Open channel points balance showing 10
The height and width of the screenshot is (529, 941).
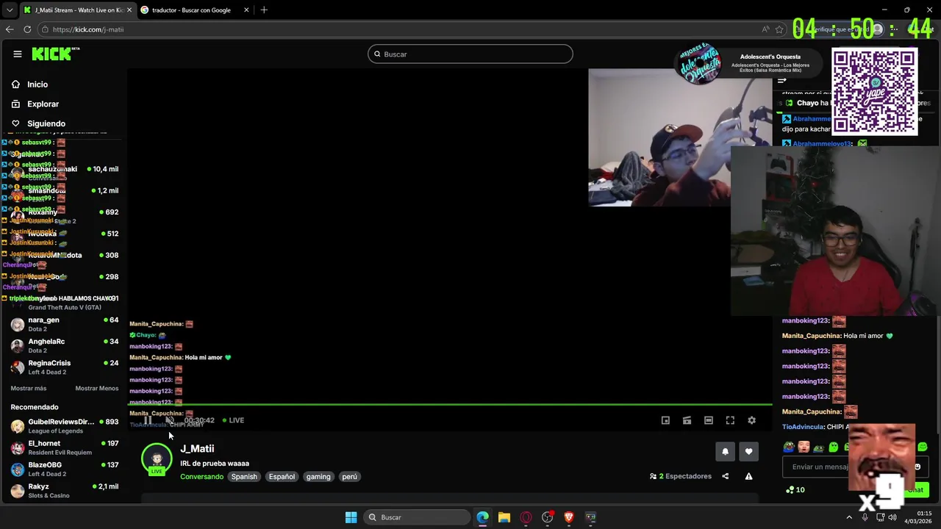coord(795,489)
